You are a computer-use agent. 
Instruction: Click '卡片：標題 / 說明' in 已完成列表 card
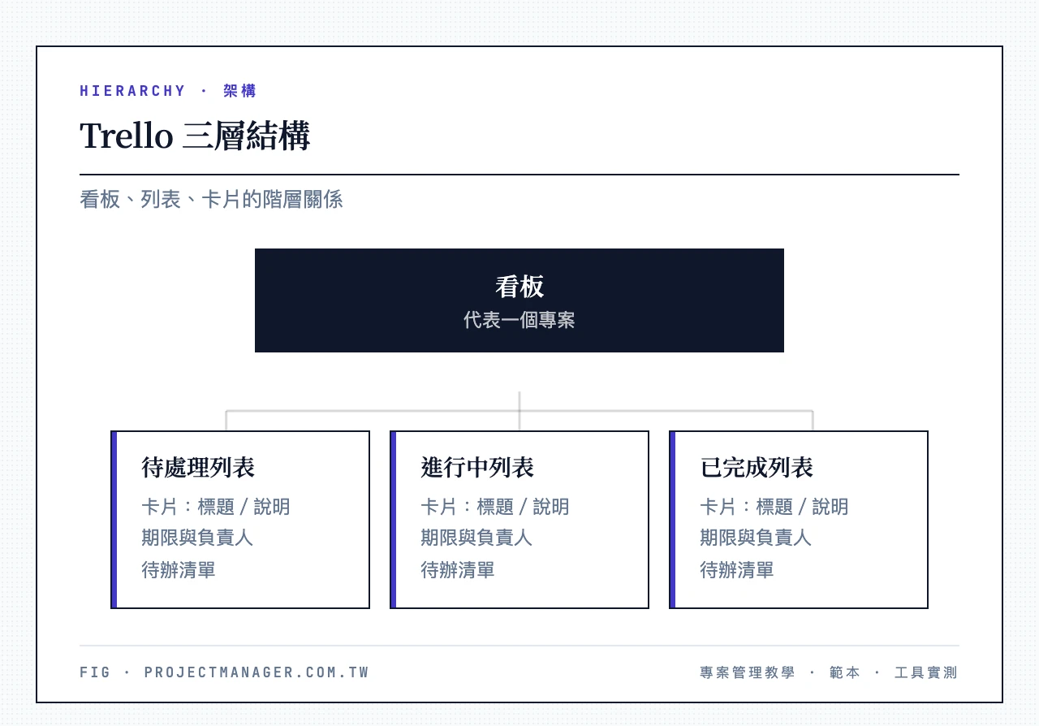click(774, 507)
